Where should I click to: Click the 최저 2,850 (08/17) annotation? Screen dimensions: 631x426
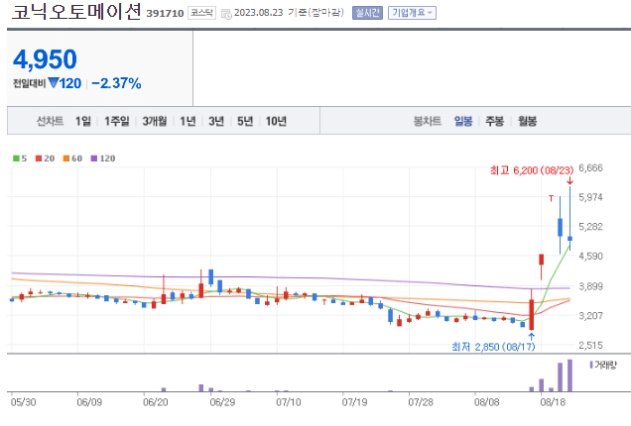click(493, 347)
